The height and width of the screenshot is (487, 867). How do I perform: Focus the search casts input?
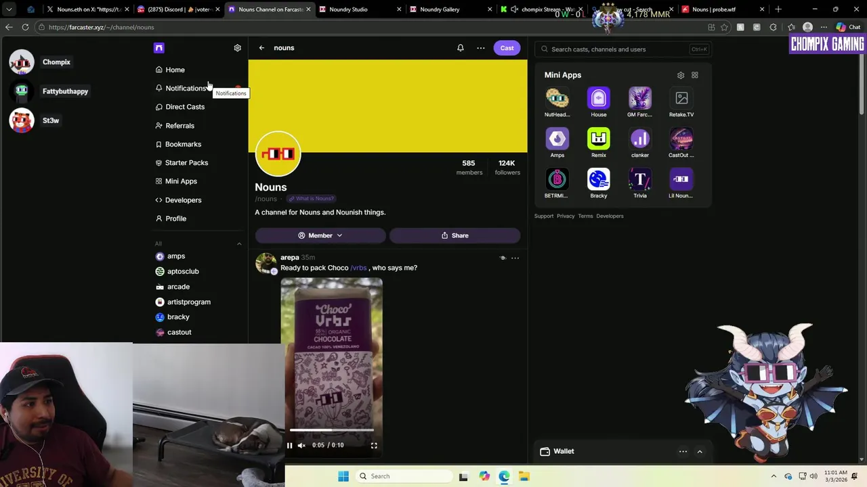pyautogui.click(x=623, y=49)
